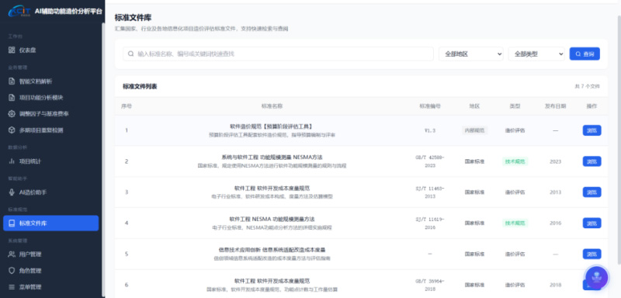
Task: Click 信息技术应用创新 信息系统适配改造成本度量 title
Action: click(x=272, y=250)
